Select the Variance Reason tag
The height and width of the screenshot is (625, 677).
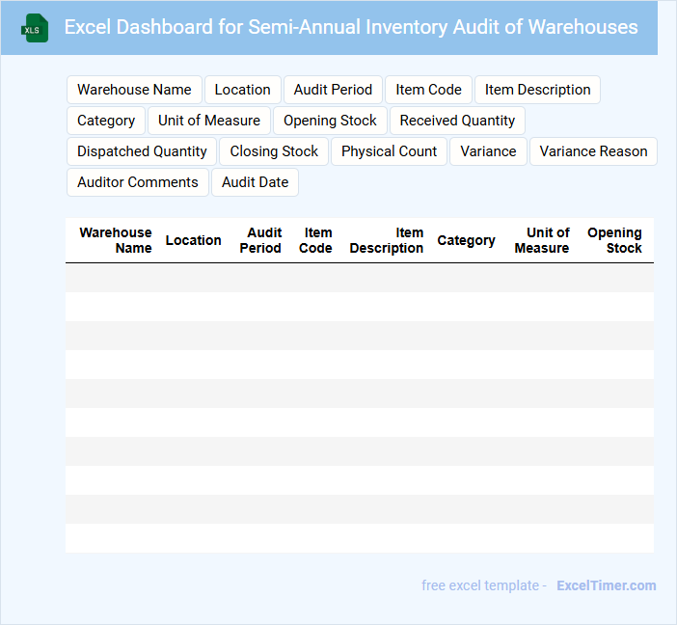pos(593,151)
